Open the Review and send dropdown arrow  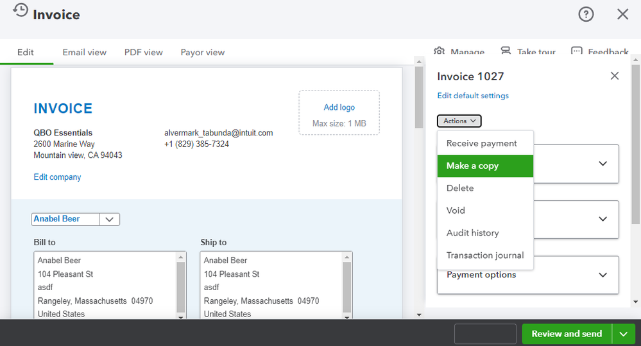point(624,334)
